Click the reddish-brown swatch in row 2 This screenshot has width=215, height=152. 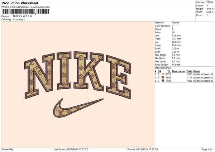[163, 77]
